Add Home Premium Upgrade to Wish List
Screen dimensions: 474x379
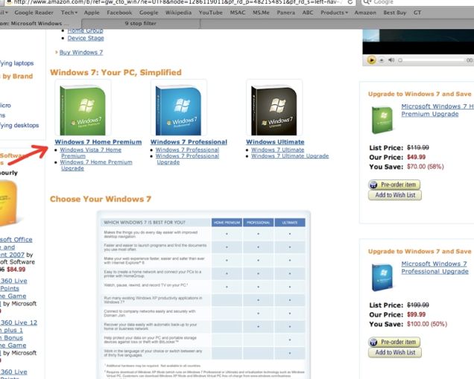(x=394, y=195)
